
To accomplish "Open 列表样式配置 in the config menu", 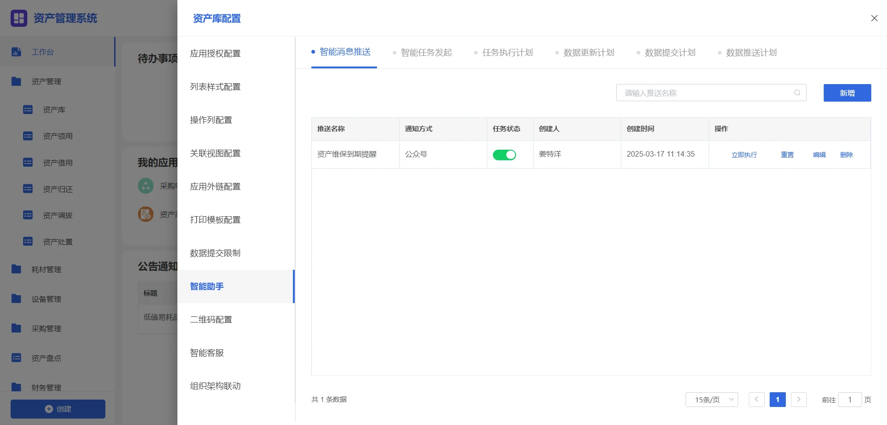I will (x=236, y=87).
